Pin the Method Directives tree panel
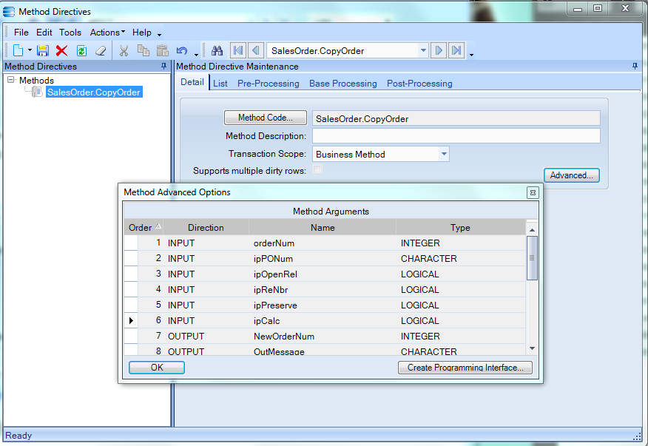 pyautogui.click(x=163, y=66)
